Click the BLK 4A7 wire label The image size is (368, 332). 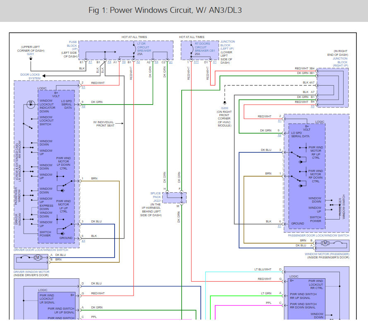[x=308, y=83]
